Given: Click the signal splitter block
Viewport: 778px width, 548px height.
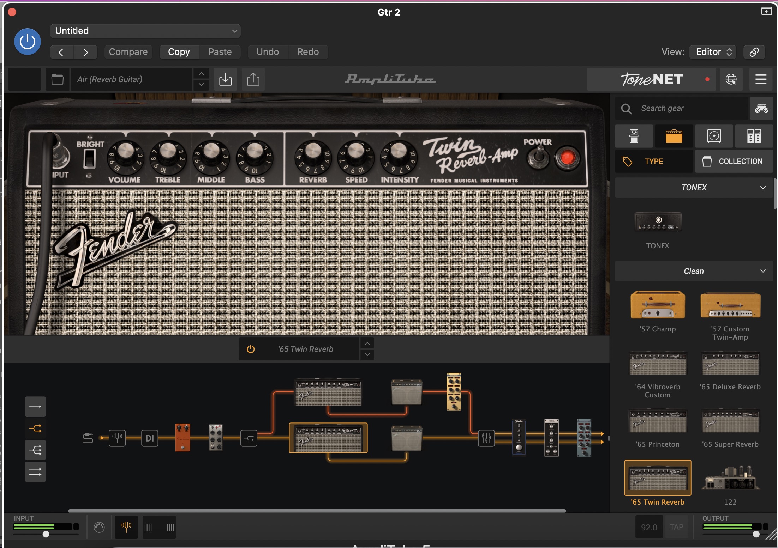Looking at the screenshot, I should point(249,438).
